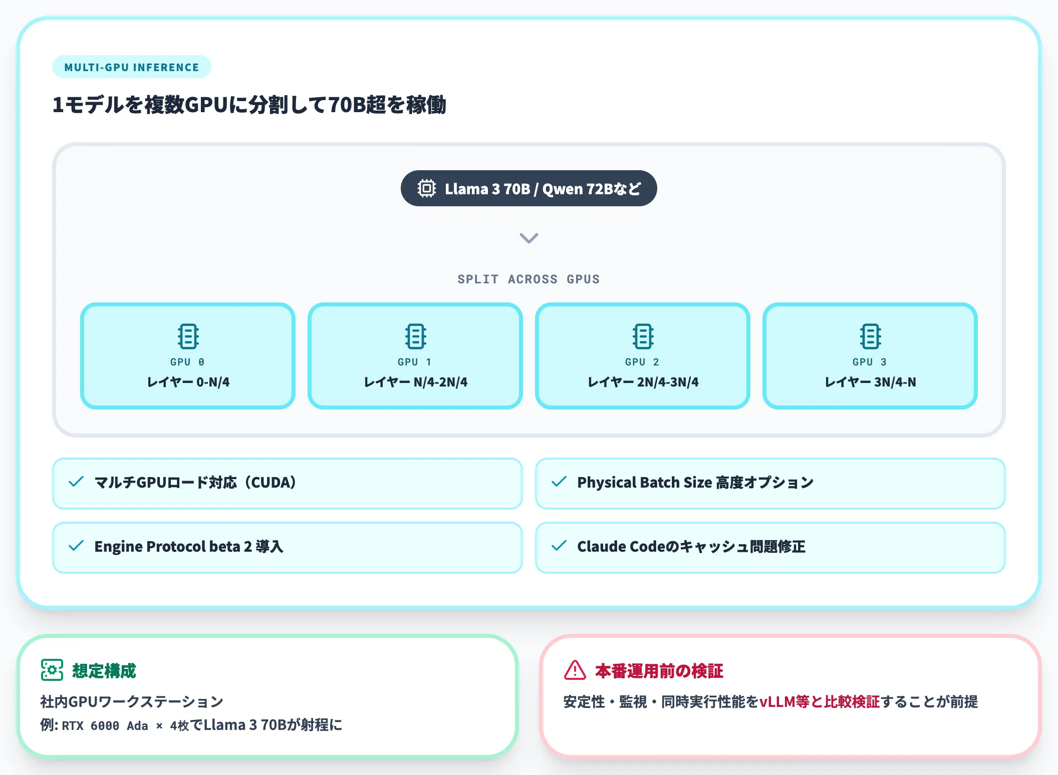1058x775 pixels.
Task: Click the green settings icon next to 想定構成
Action: 52,670
